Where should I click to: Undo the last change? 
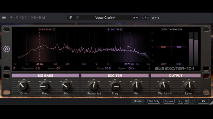tap(180, 101)
